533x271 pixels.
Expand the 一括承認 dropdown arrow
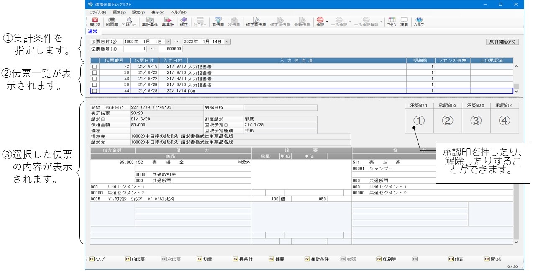coord(350,22)
